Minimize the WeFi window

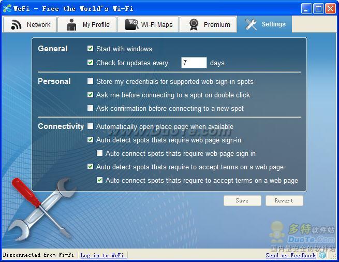tap(306, 9)
